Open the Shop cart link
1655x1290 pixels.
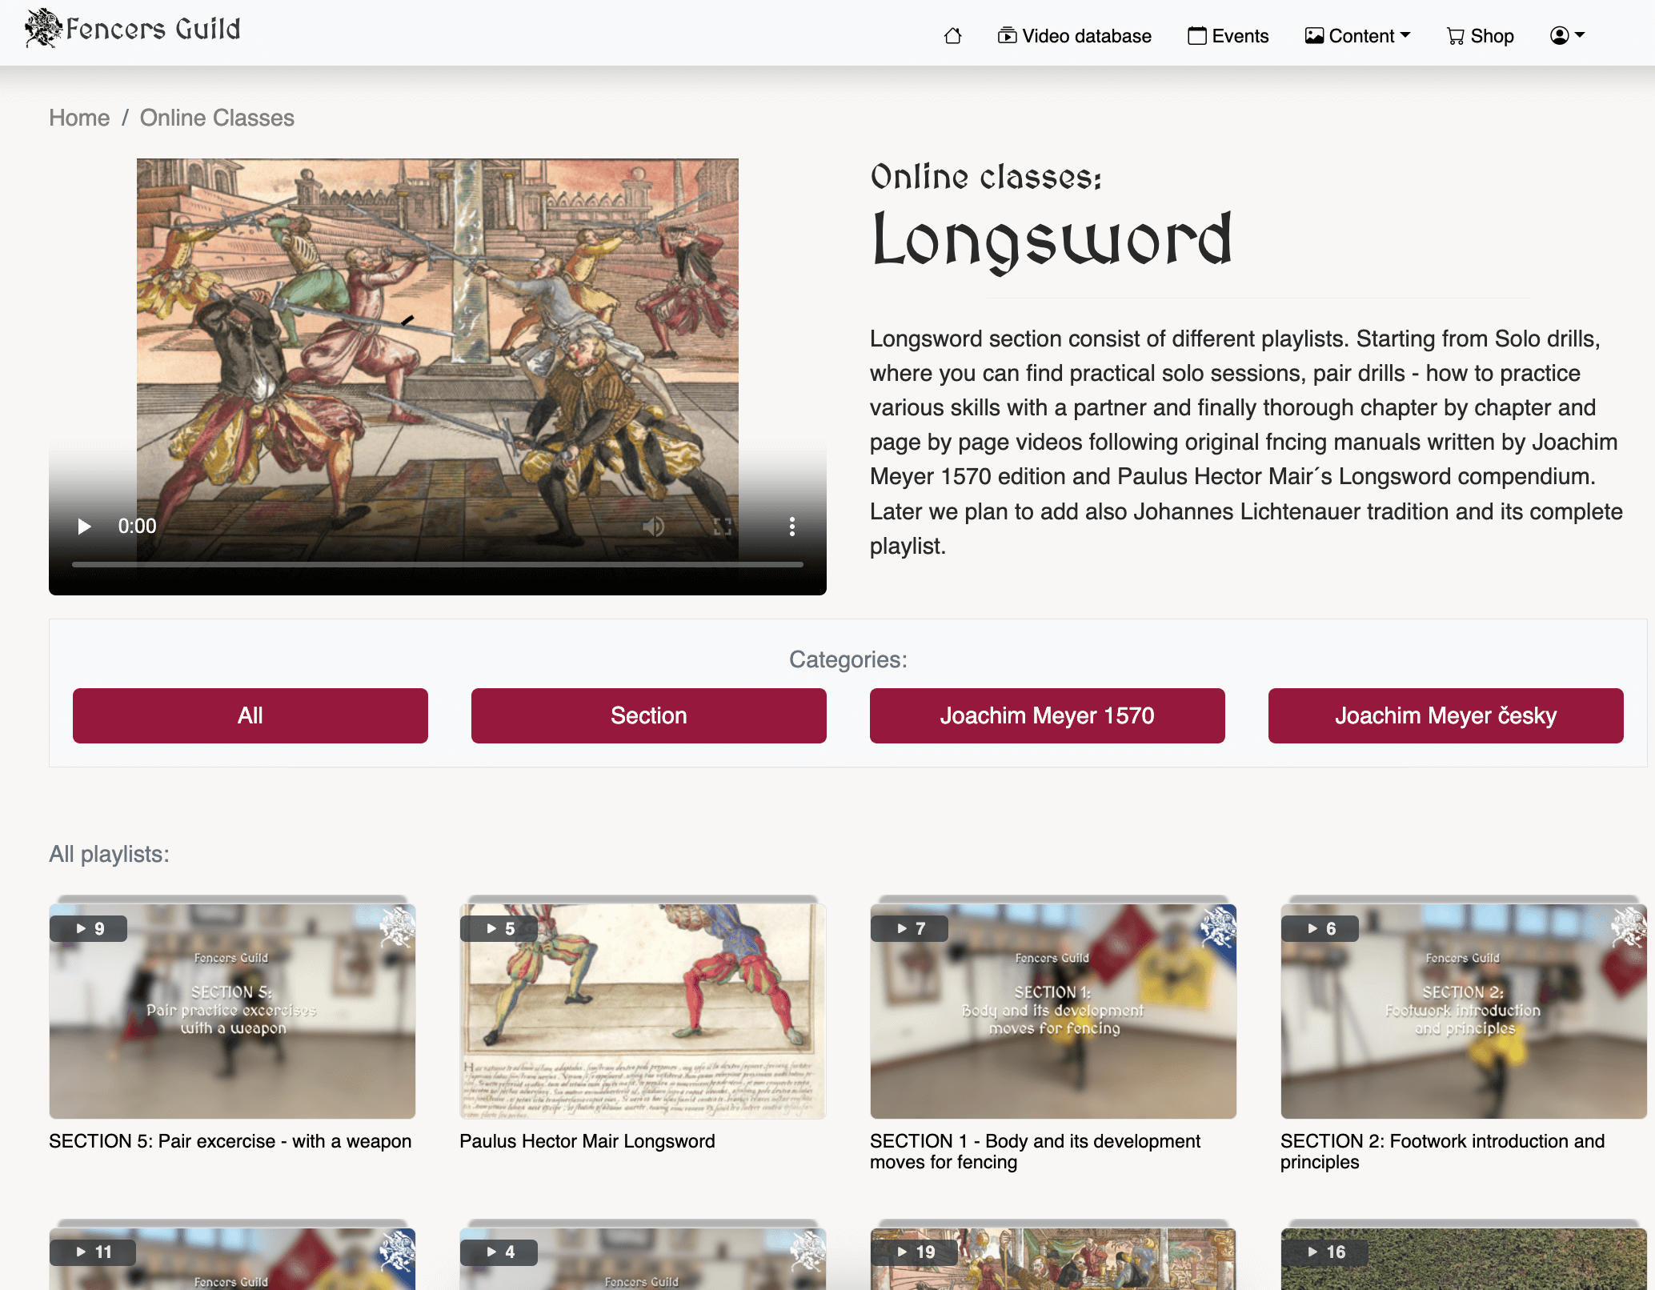1480,36
